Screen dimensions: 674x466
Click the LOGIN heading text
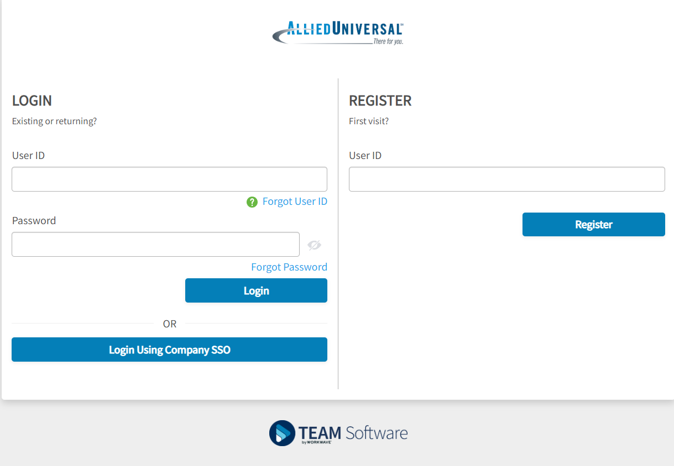coord(32,101)
